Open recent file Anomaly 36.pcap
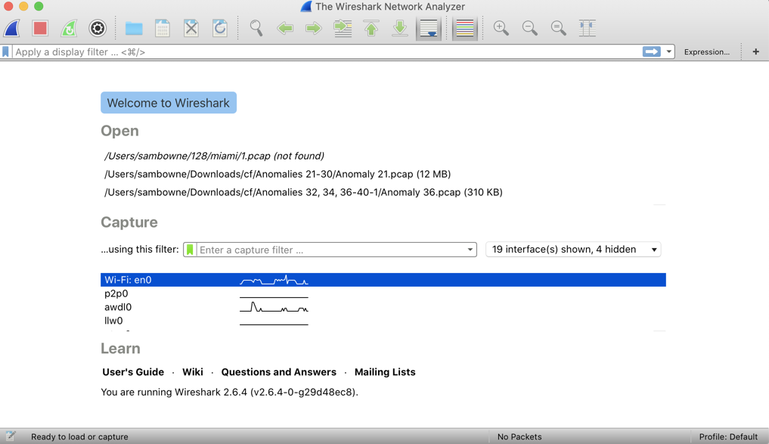 tap(303, 192)
